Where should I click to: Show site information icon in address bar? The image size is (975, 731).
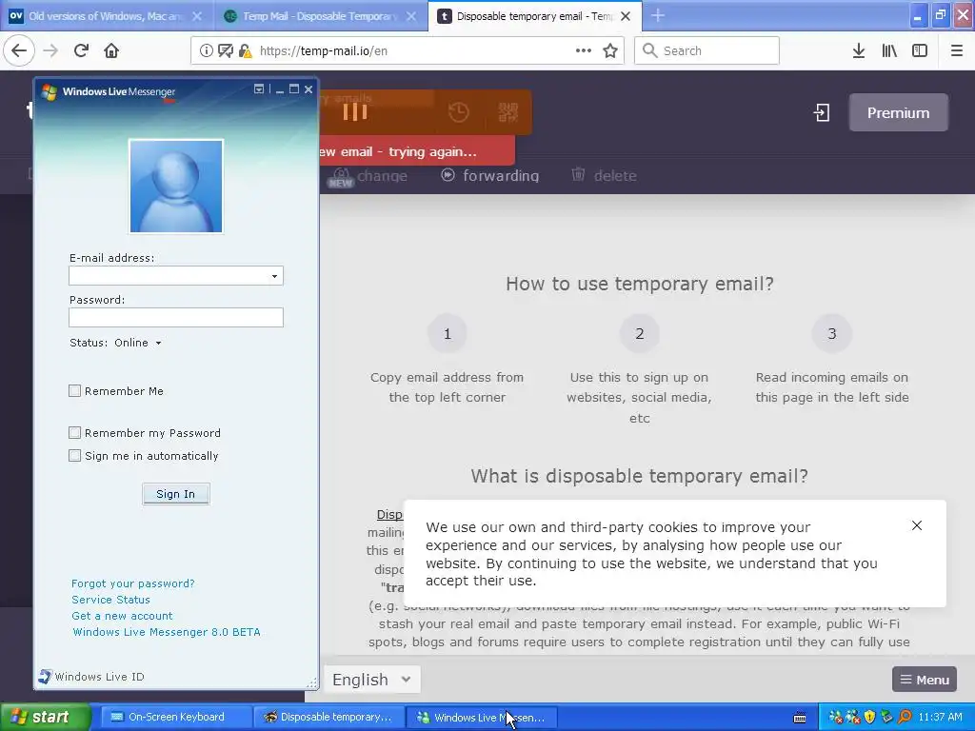point(206,51)
